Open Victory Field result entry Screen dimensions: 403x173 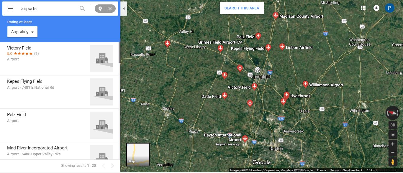(60, 59)
